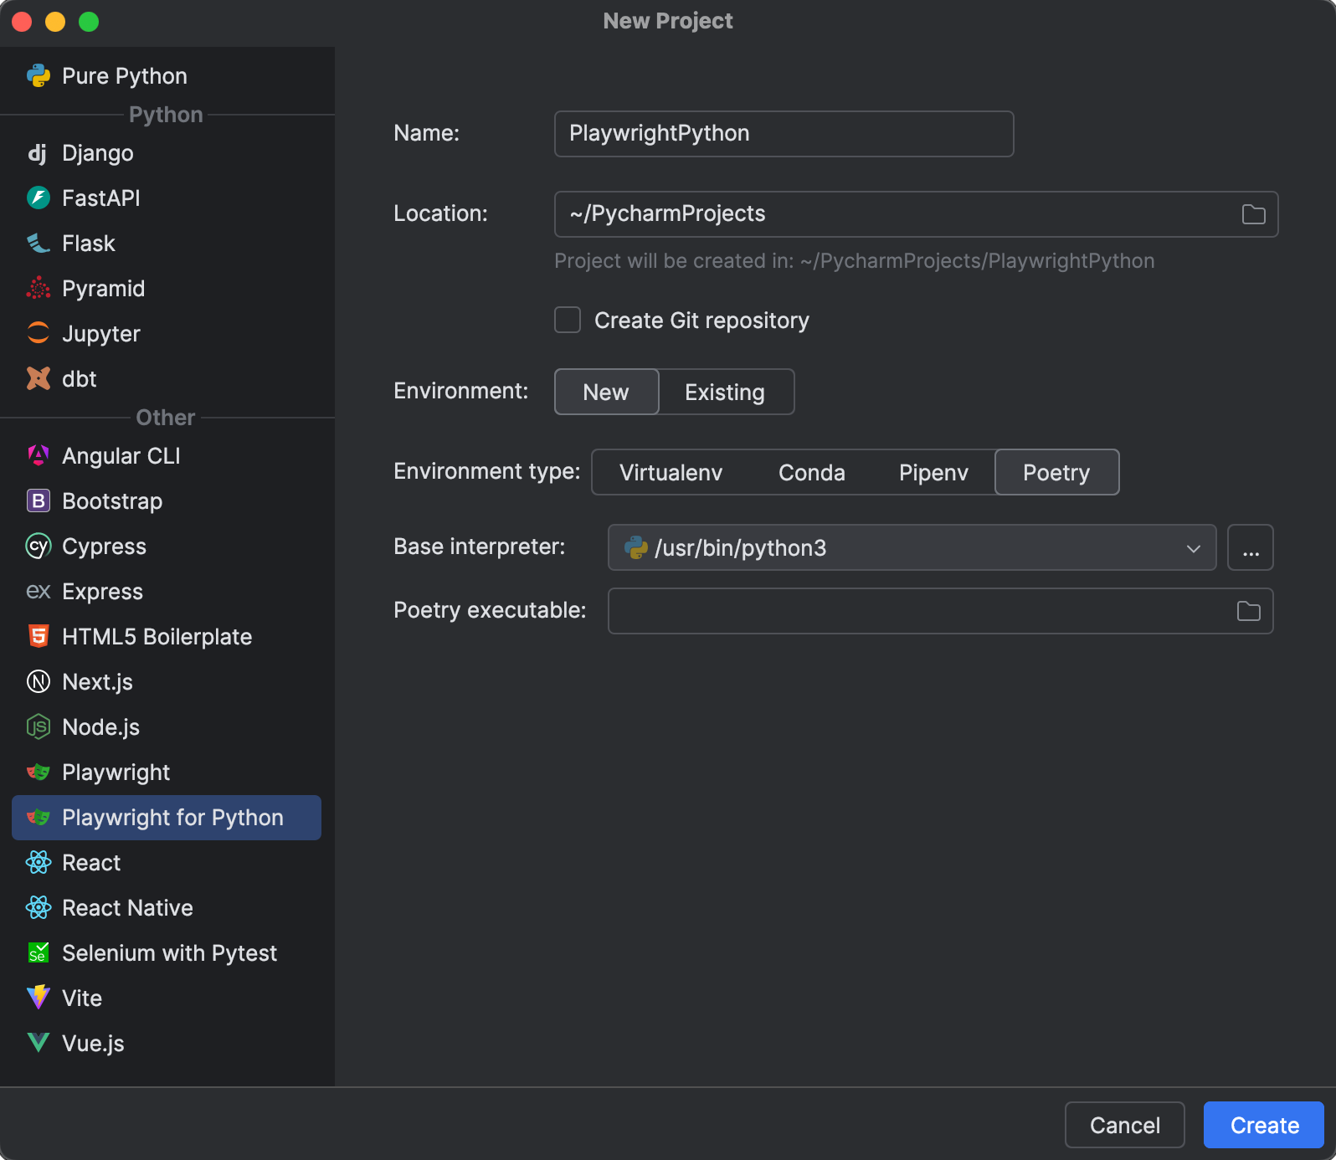Switch environment type to Conda
The height and width of the screenshot is (1160, 1336).
pos(811,473)
